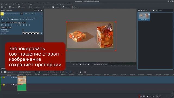Open Линейная interpolation dropdown
Image resolution: width=174 pixels, height=98 pixels.
tap(16, 19)
